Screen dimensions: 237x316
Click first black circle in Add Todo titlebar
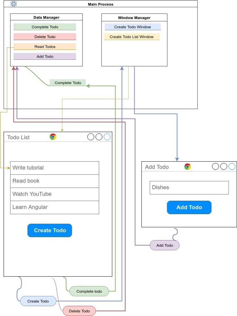215,167
